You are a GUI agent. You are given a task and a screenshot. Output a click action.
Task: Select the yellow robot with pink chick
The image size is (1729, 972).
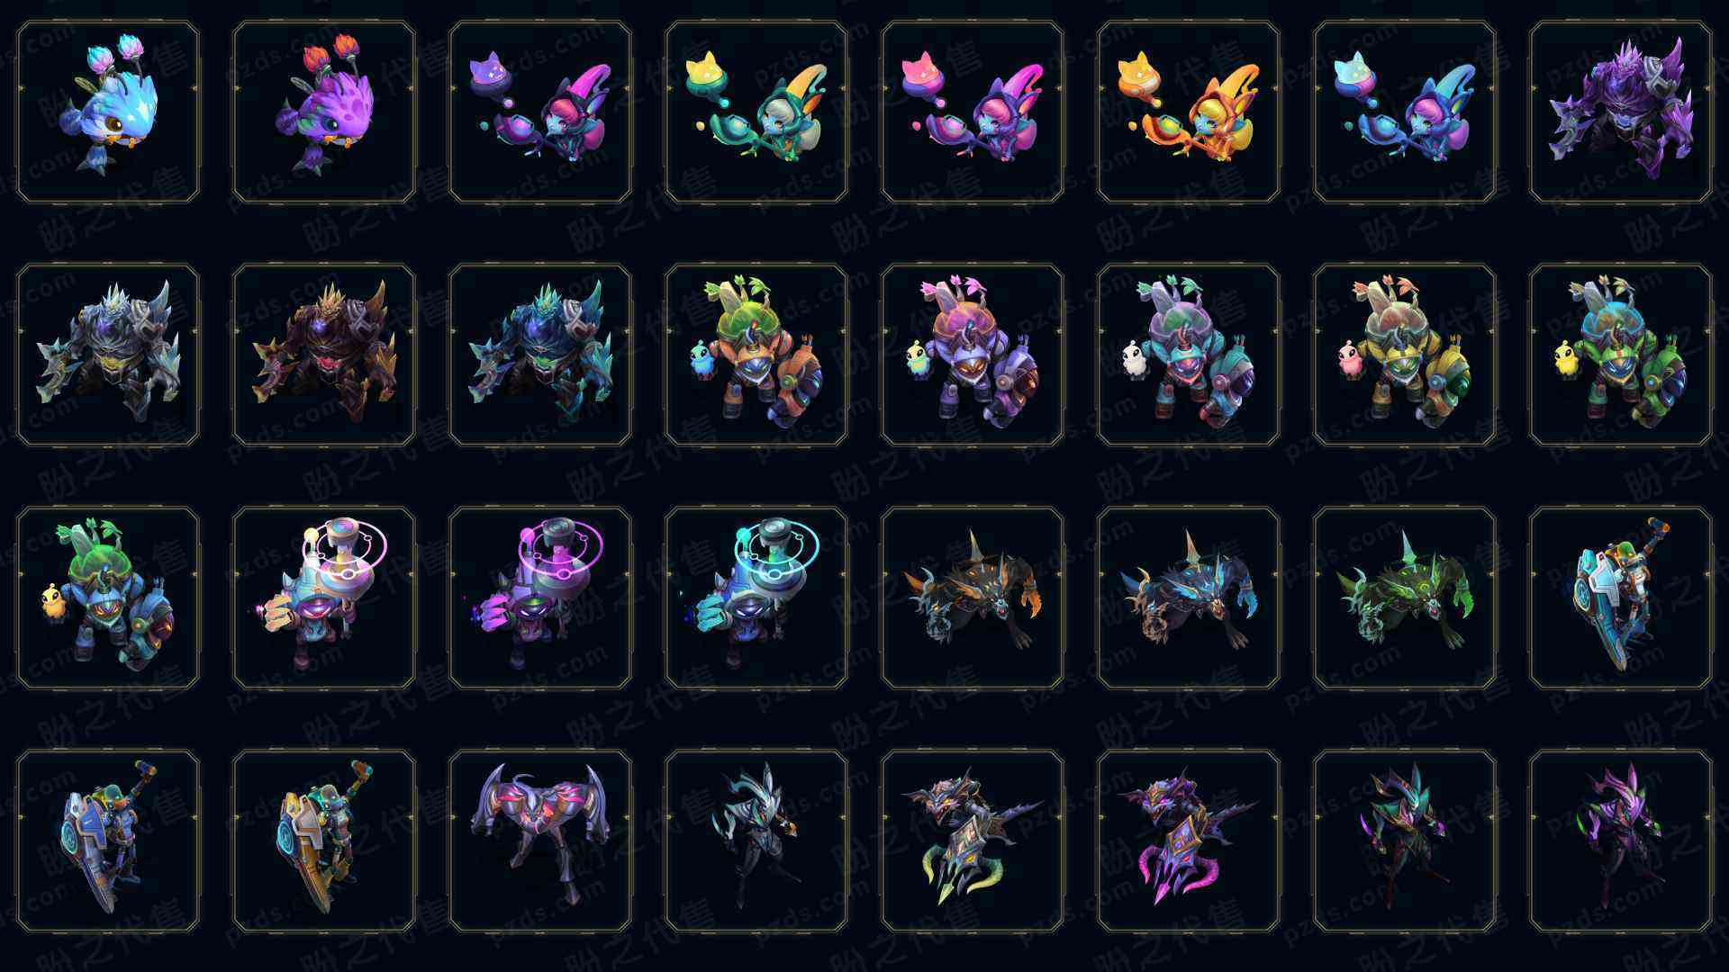[1405, 355]
